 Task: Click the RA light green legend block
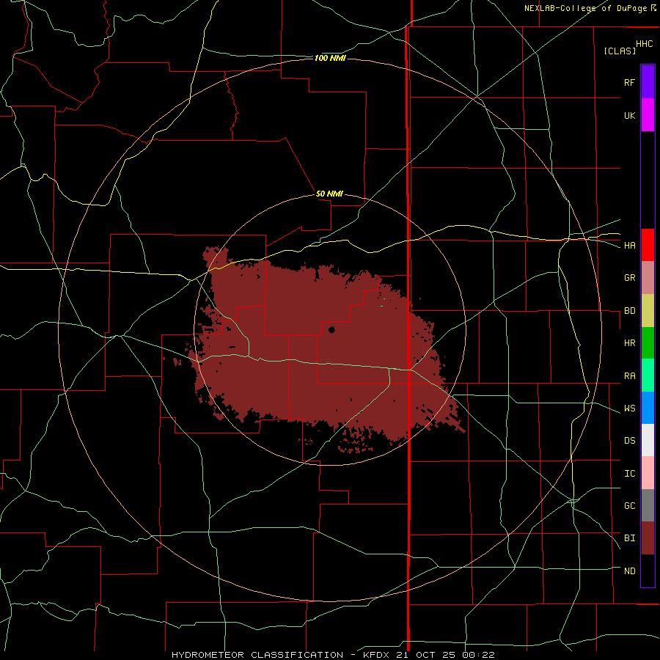pyautogui.click(x=648, y=375)
